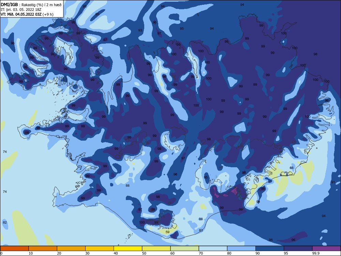
Task: Pick the amber 20–30 legend color segment
Action: click(71, 248)
